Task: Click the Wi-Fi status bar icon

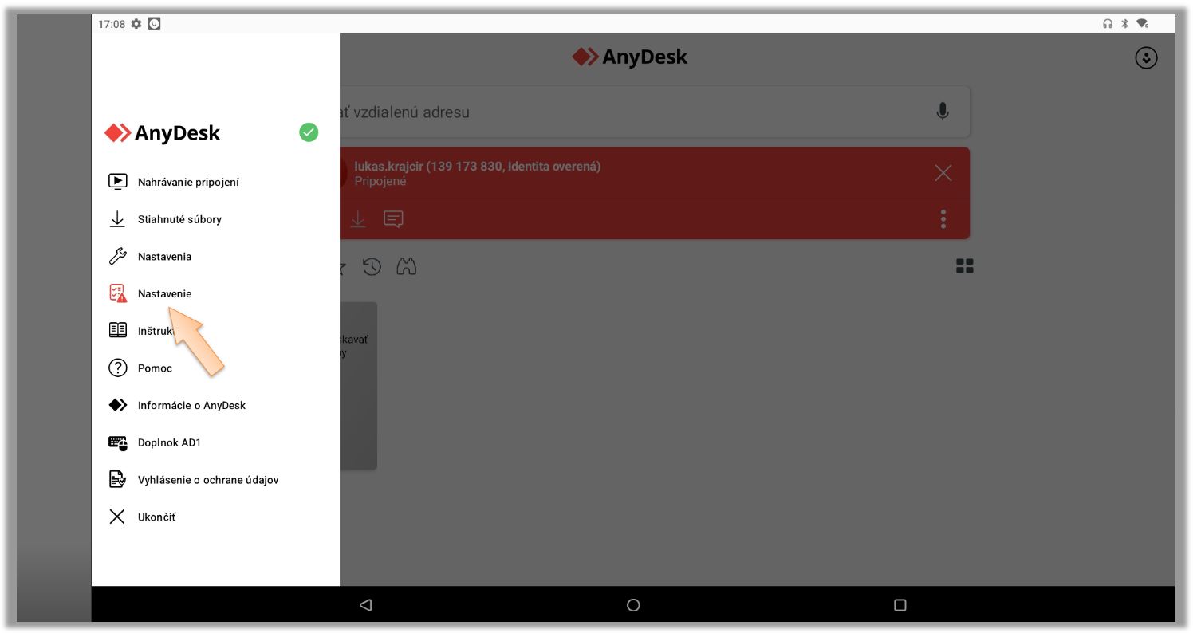Action: (x=1142, y=24)
